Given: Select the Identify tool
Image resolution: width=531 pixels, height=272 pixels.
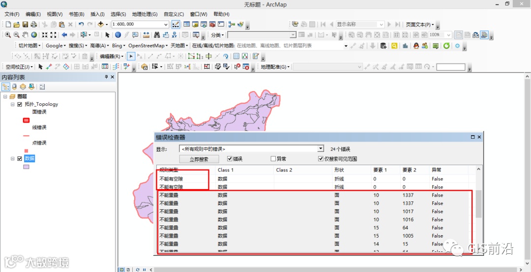Looking at the screenshot, I should click(118, 35).
